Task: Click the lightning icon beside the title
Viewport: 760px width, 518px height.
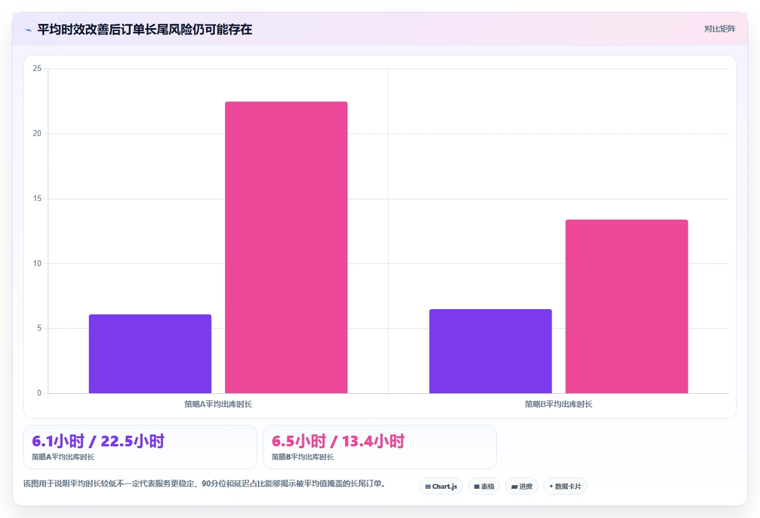Action: coord(28,29)
